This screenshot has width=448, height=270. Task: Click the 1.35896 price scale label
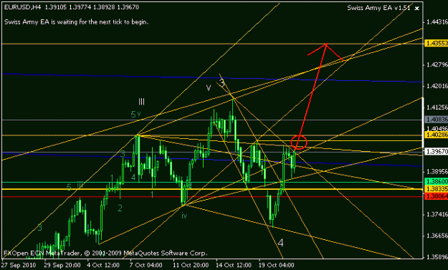click(x=437, y=256)
